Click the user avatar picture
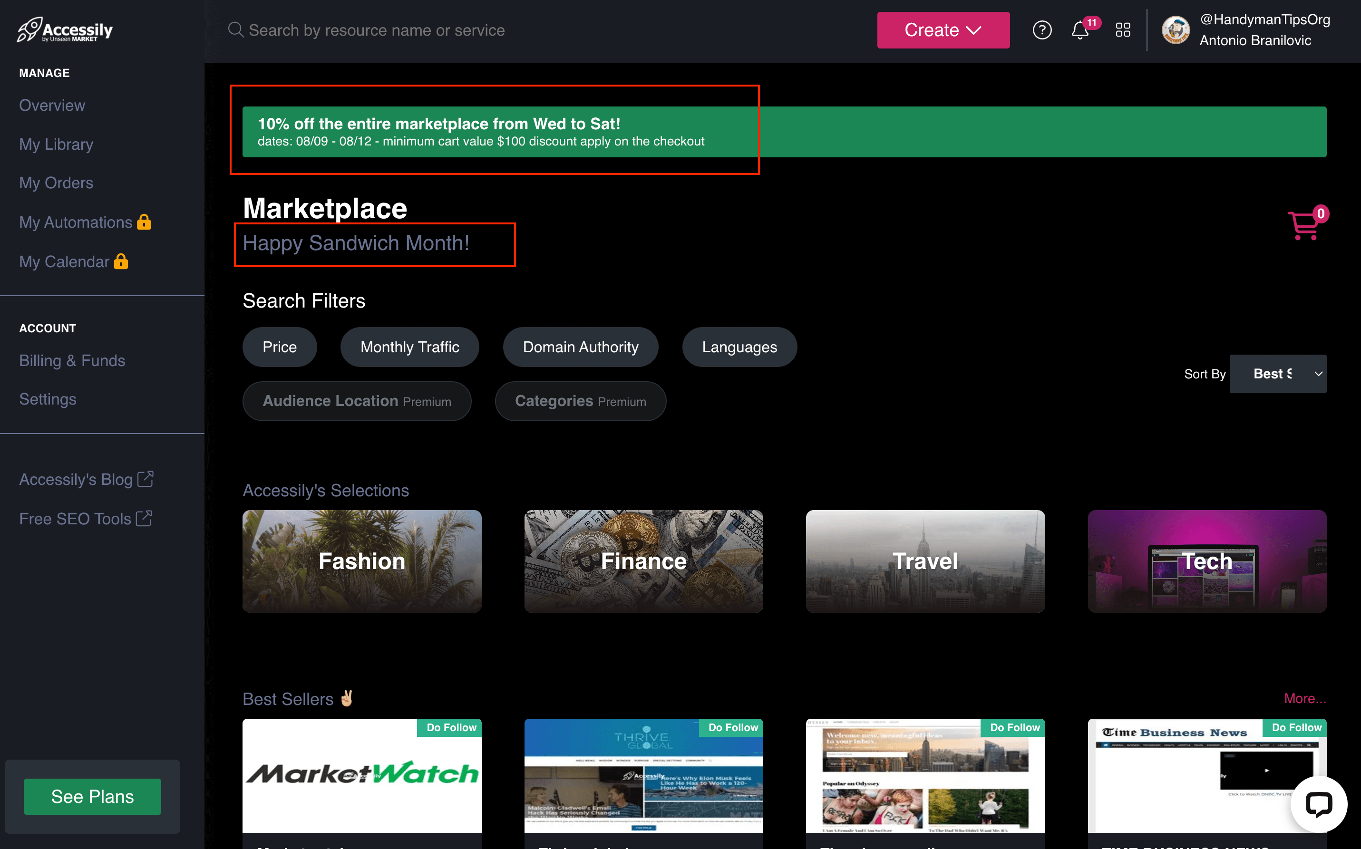 click(x=1175, y=30)
